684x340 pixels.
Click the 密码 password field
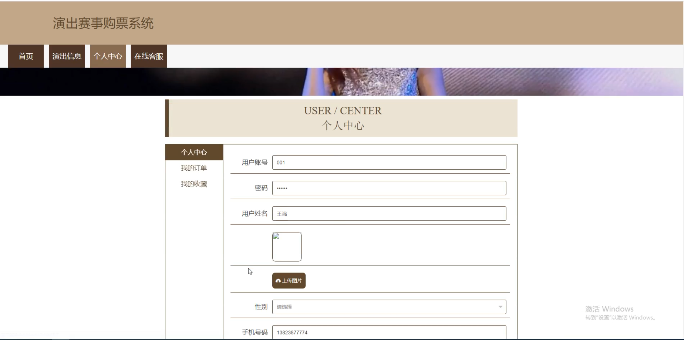pyautogui.click(x=390, y=188)
